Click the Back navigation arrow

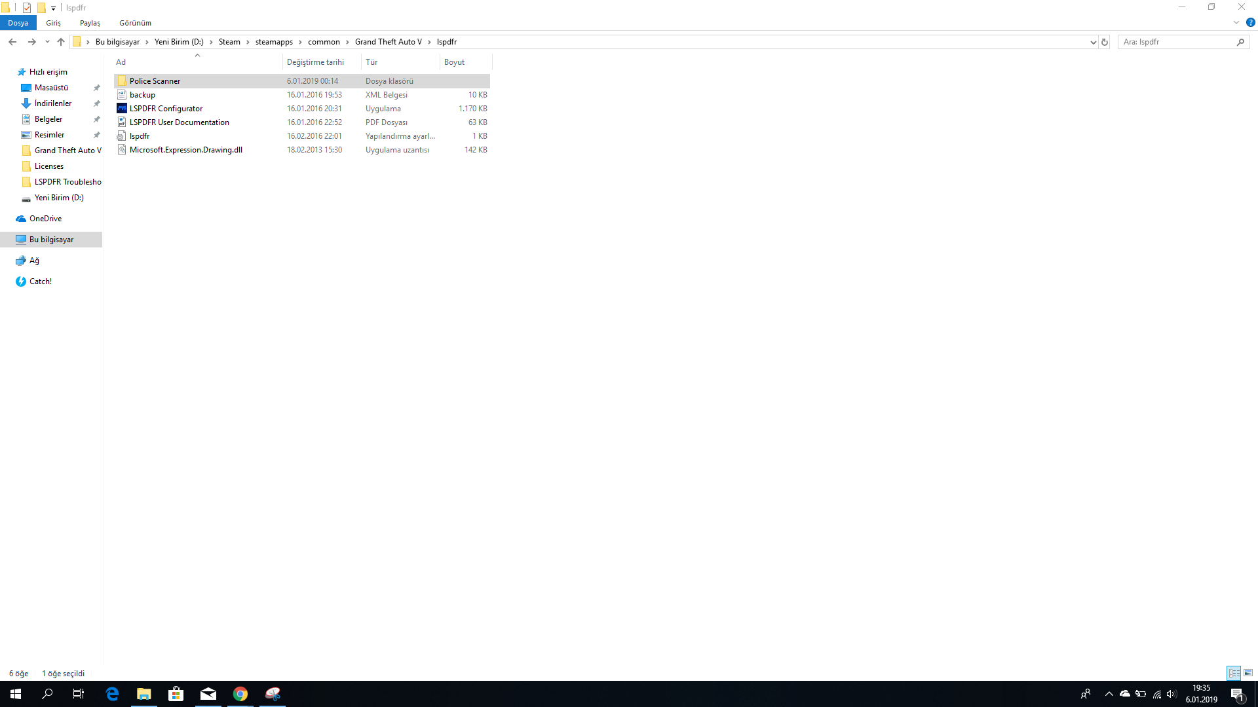tap(12, 42)
